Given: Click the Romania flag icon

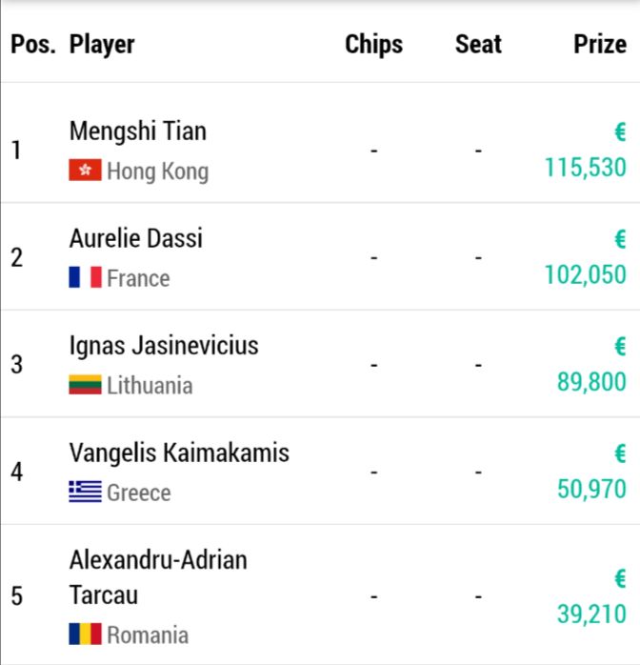Looking at the screenshot, I should [85, 634].
